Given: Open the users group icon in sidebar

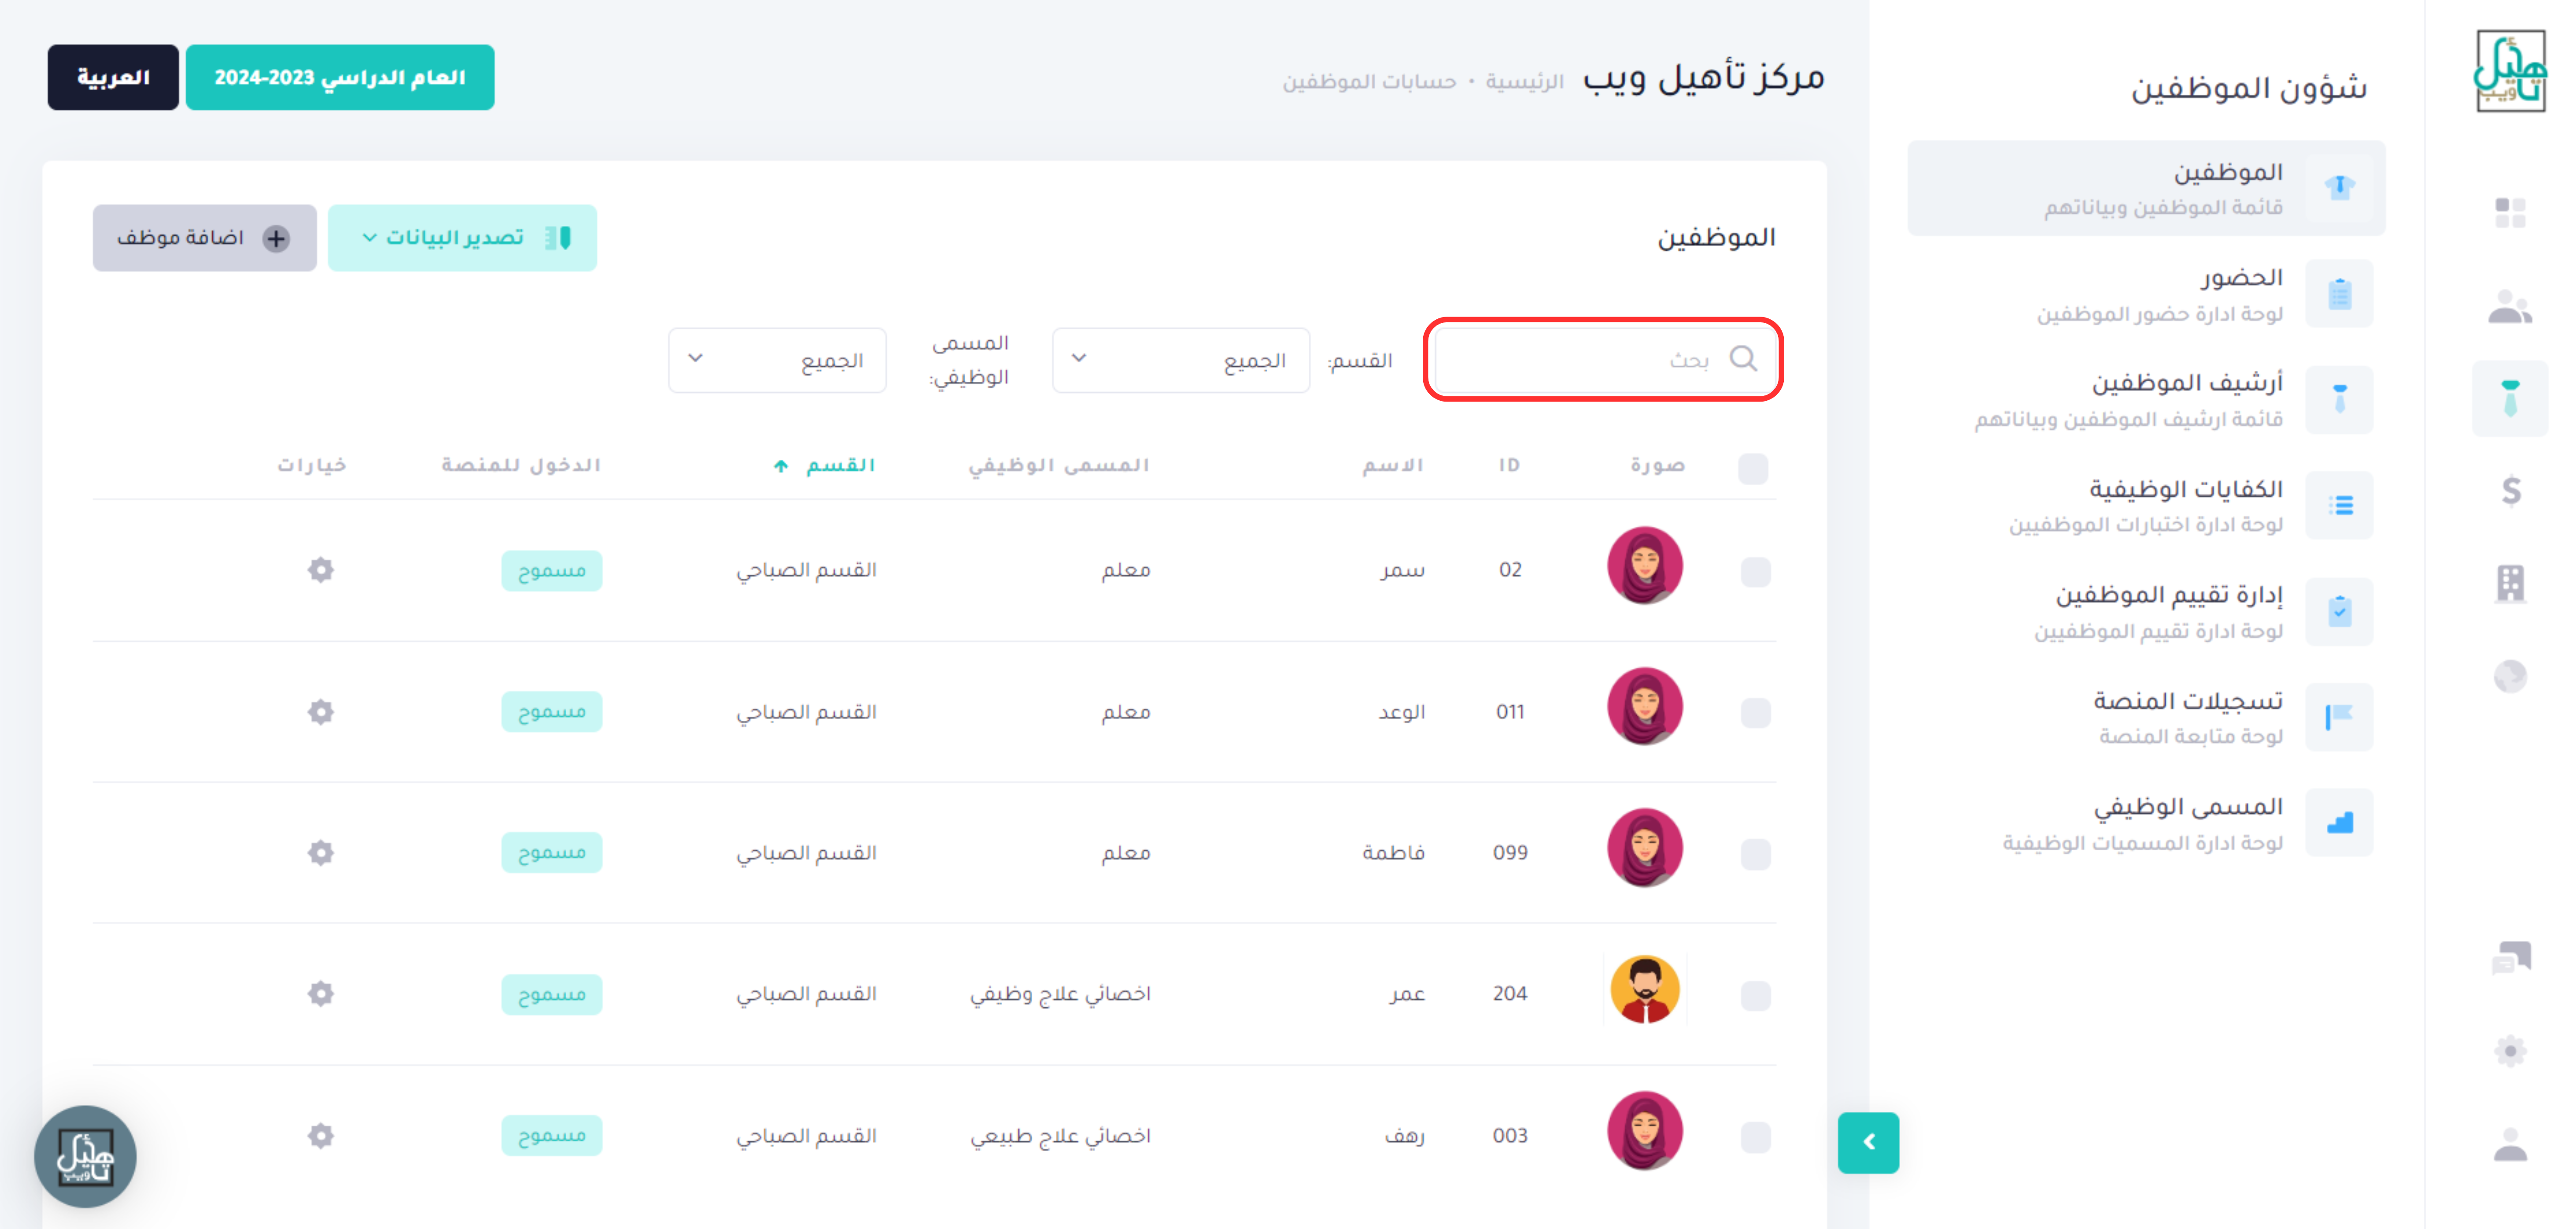Looking at the screenshot, I should (x=2510, y=306).
